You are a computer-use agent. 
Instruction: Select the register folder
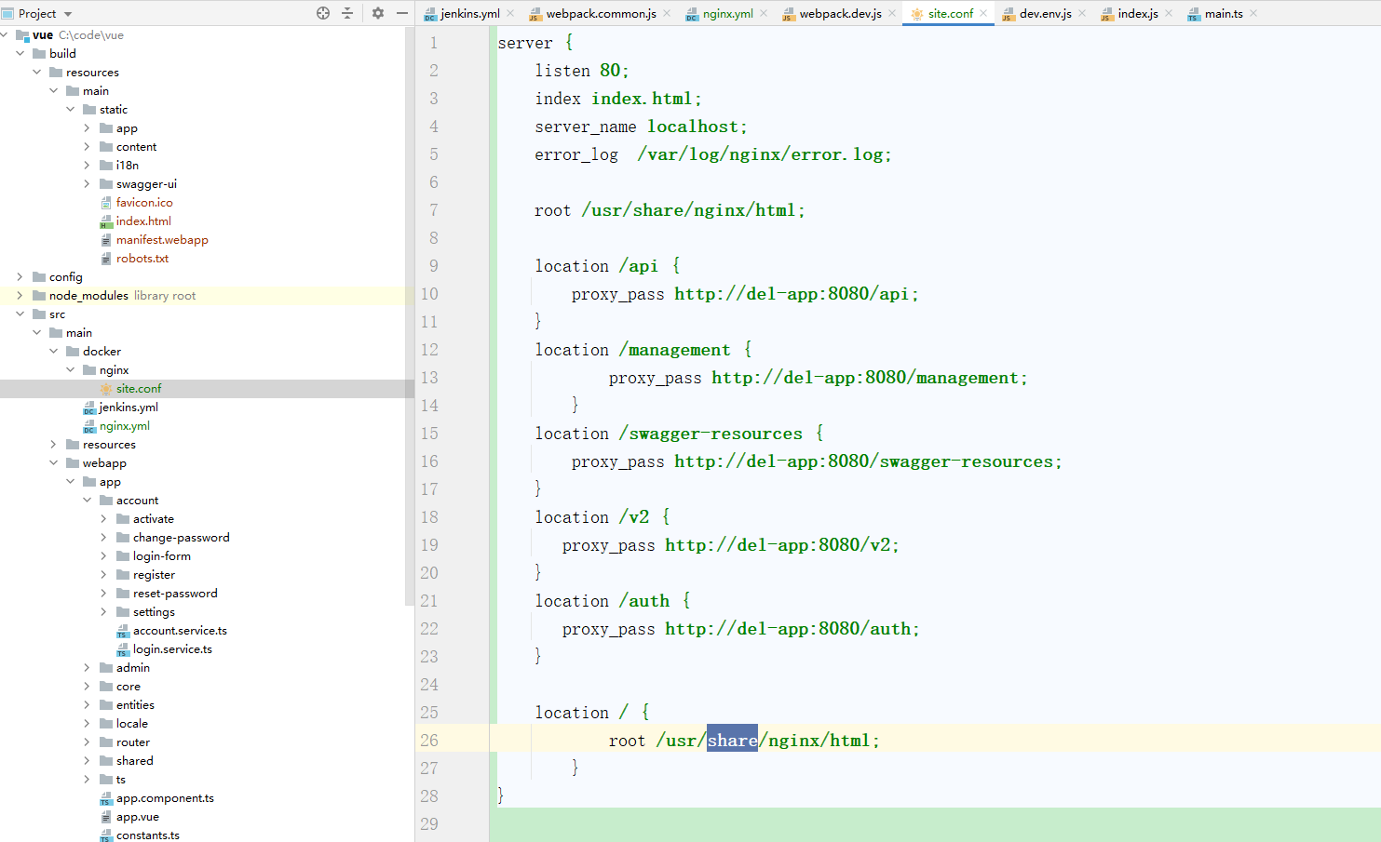(154, 574)
